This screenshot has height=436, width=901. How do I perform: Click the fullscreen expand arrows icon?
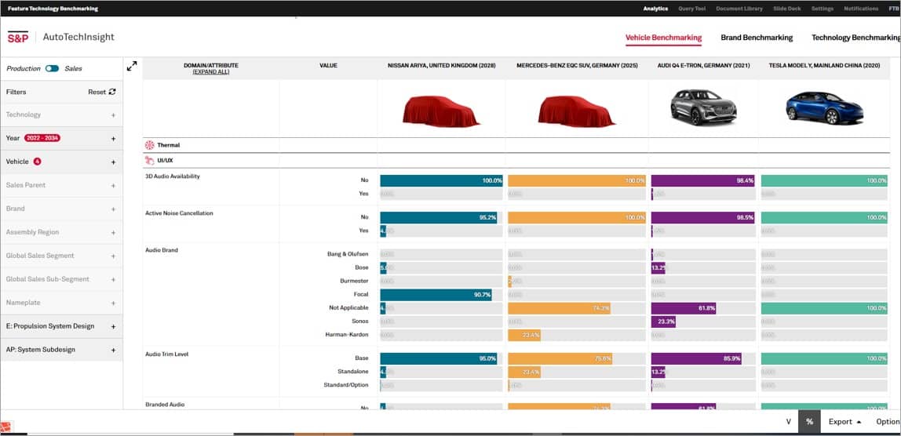click(x=132, y=67)
